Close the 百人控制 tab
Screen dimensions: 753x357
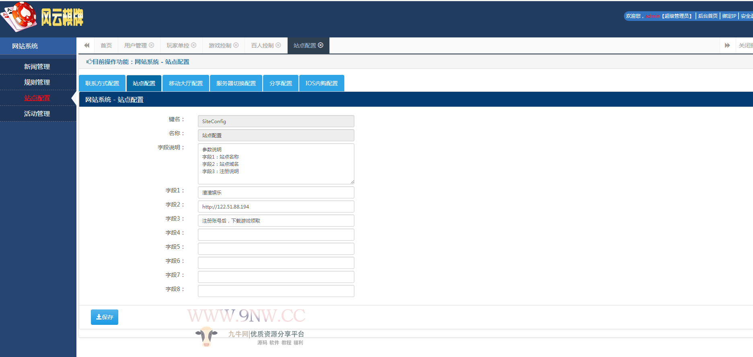click(x=278, y=45)
